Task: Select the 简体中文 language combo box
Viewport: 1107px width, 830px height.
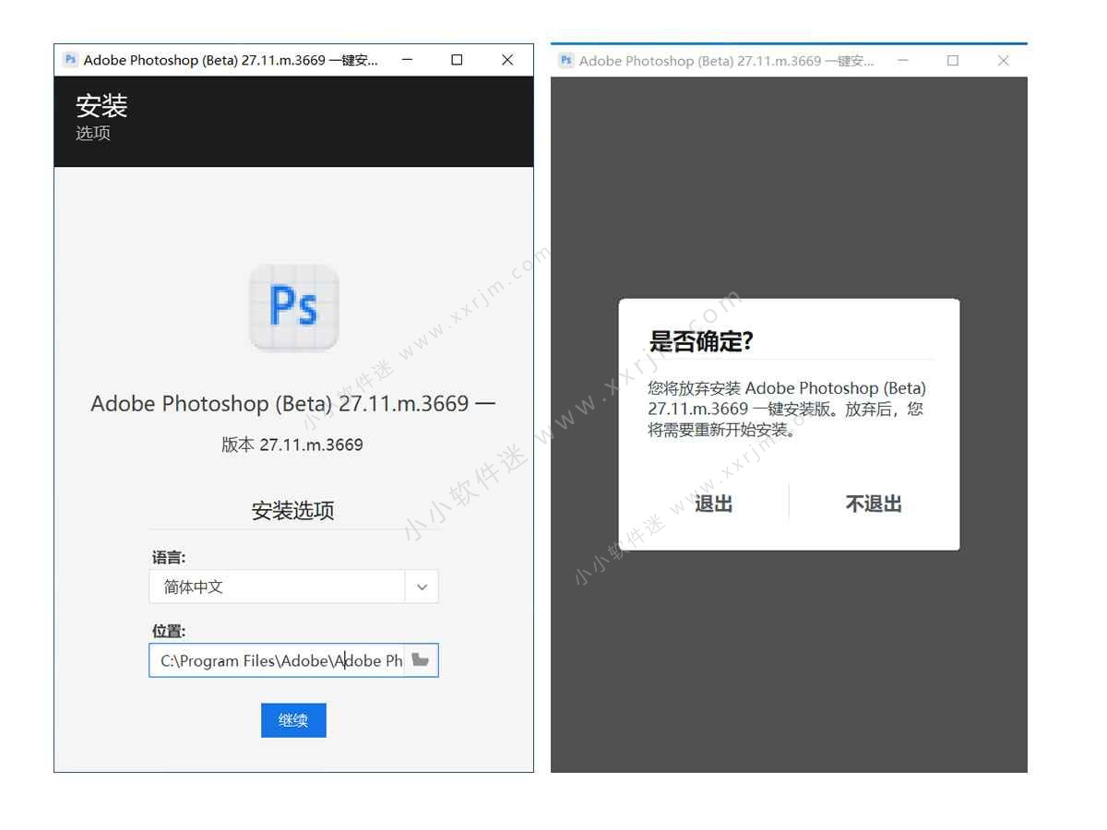Action: click(293, 587)
